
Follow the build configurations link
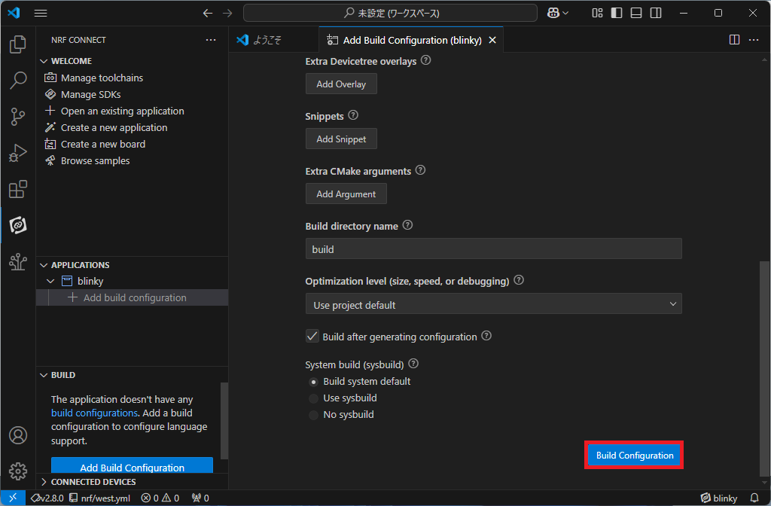point(94,413)
